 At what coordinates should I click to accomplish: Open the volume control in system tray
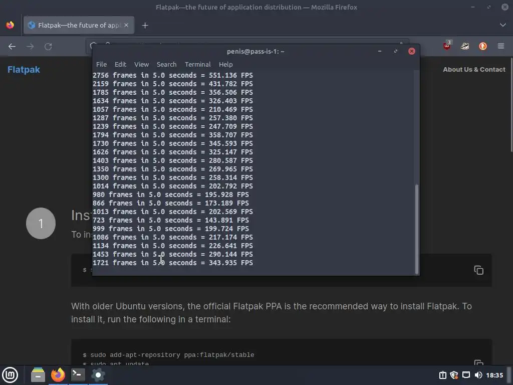[x=478, y=375]
